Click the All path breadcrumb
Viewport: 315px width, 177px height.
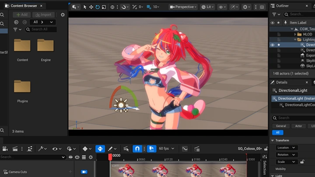[x=35, y=22]
